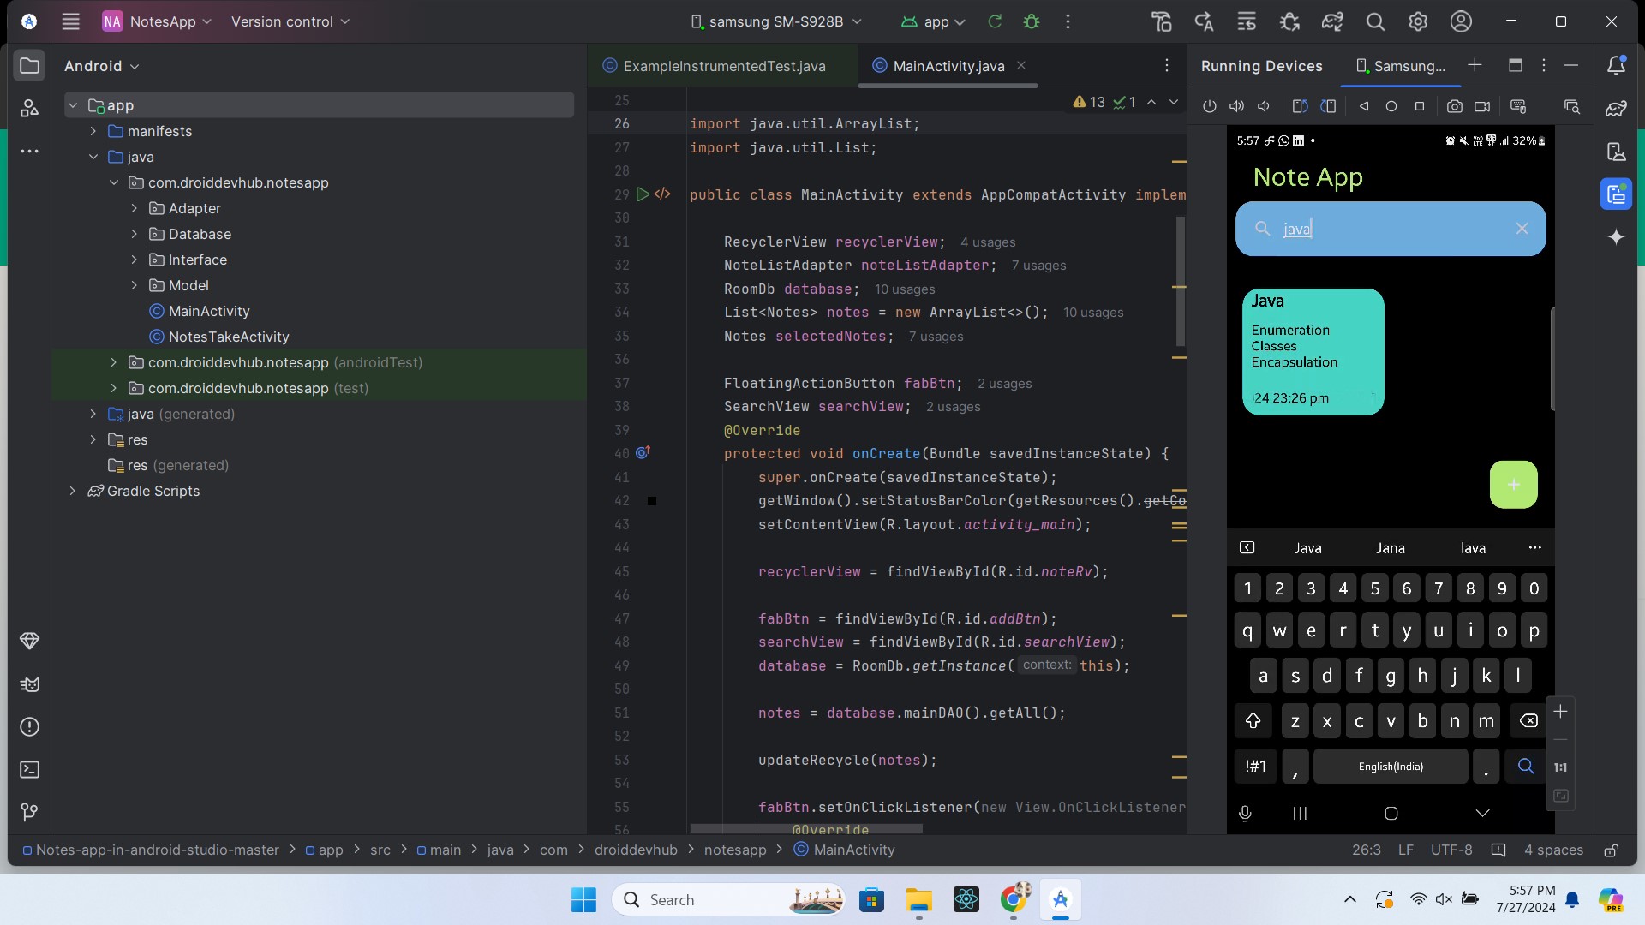Open the Logcat tool window
Screen dimensions: 1645x925
(x=29, y=684)
